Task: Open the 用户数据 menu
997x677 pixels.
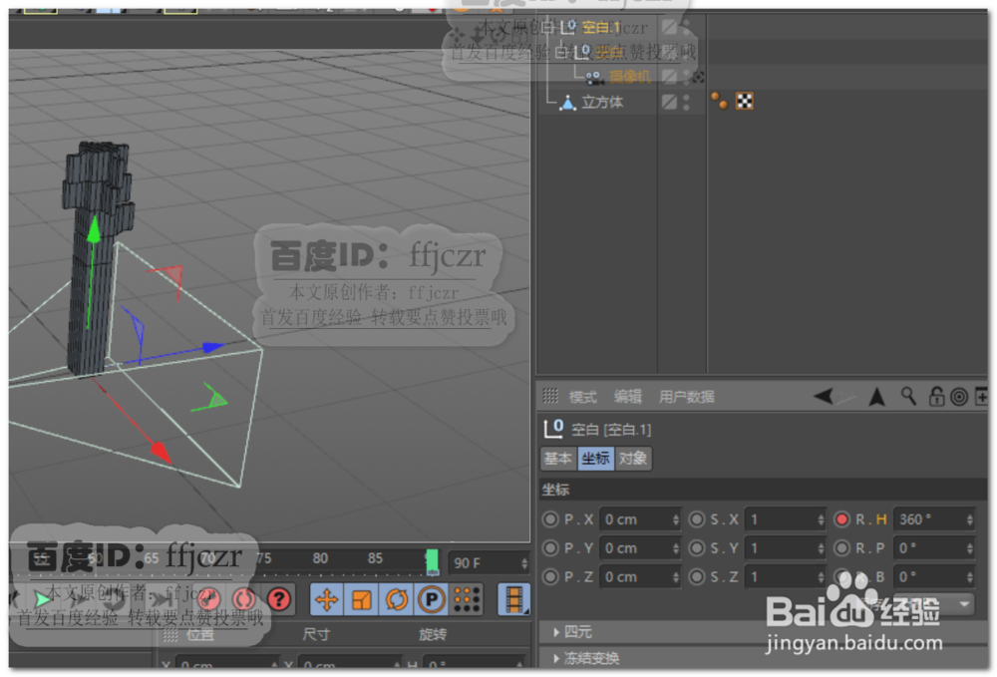Action: click(686, 397)
